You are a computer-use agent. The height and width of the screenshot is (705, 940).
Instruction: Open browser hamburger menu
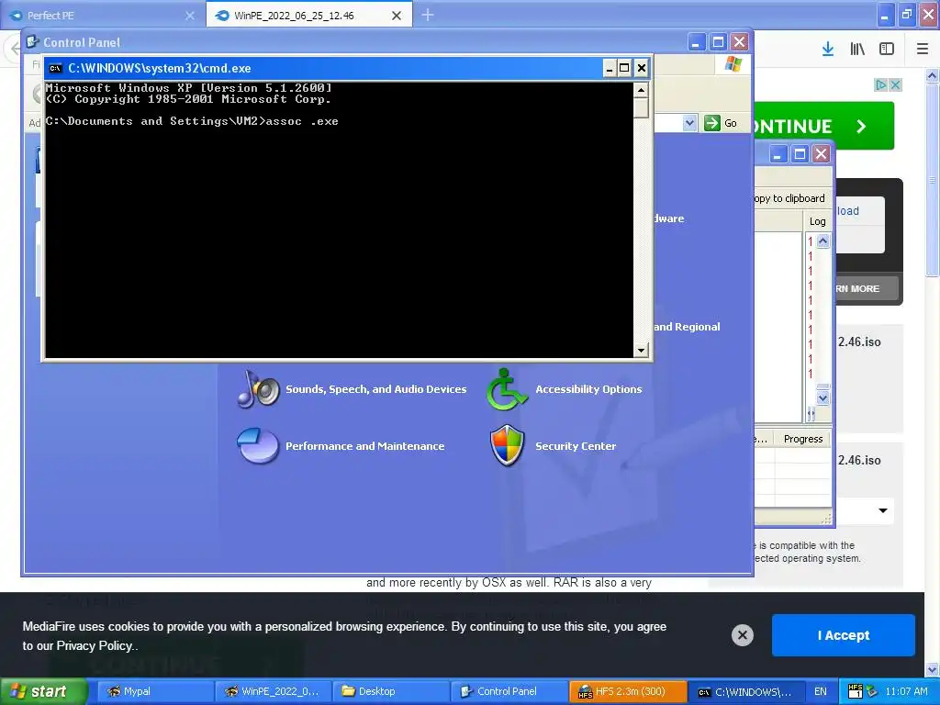coord(923,49)
